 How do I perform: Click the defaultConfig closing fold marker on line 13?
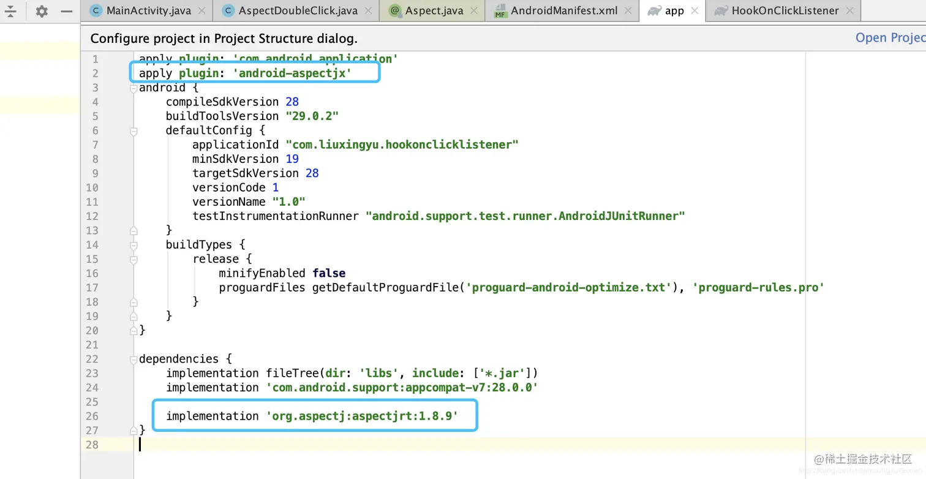(x=133, y=230)
